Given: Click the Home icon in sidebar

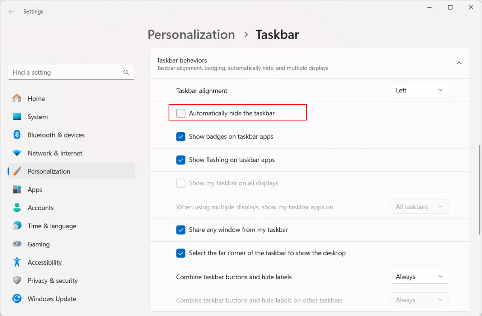Looking at the screenshot, I should (x=17, y=98).
